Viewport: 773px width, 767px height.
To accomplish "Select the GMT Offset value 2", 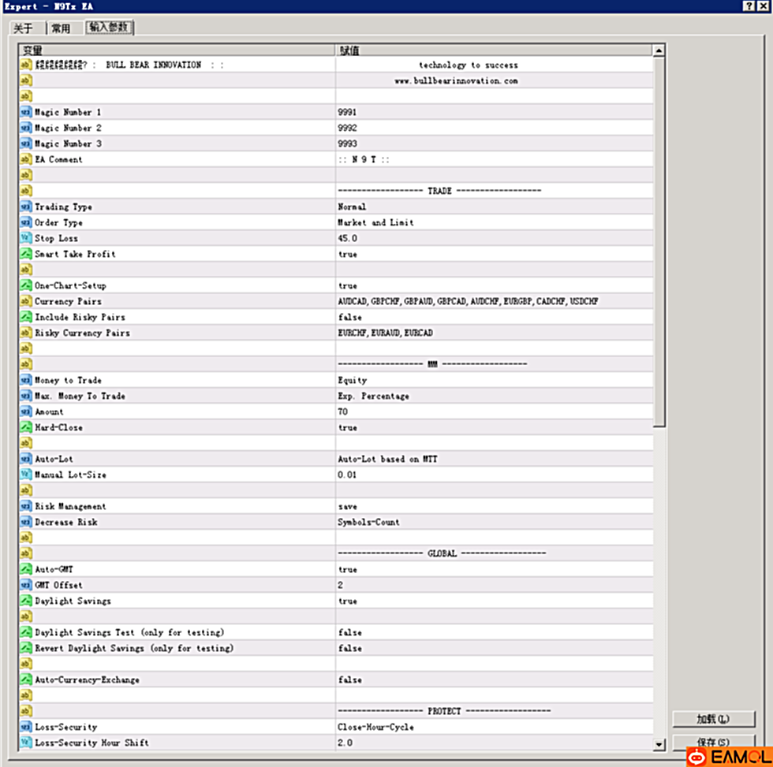I will (x=340, y=585).
